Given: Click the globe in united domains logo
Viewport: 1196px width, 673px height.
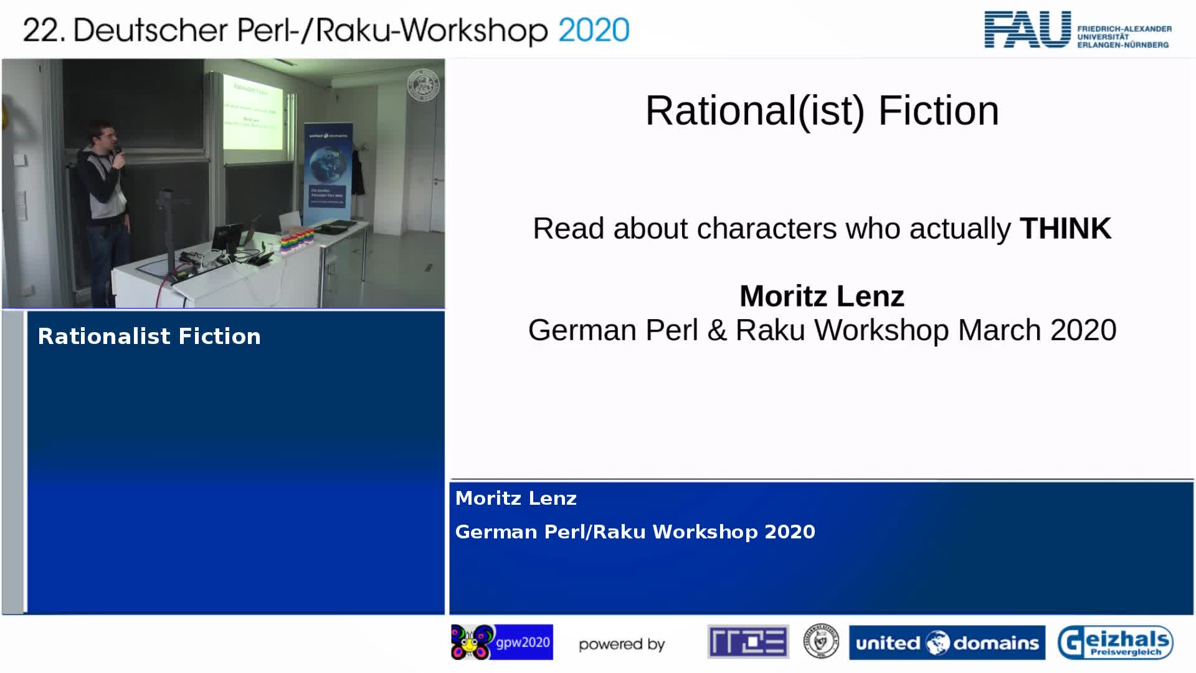Looking at the screenshot, I should pos(937,642).
